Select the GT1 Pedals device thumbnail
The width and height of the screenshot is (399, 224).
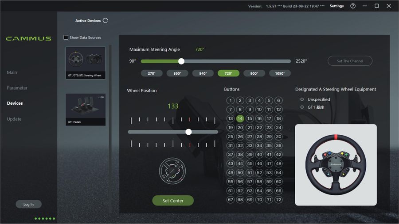click(86, 109)
